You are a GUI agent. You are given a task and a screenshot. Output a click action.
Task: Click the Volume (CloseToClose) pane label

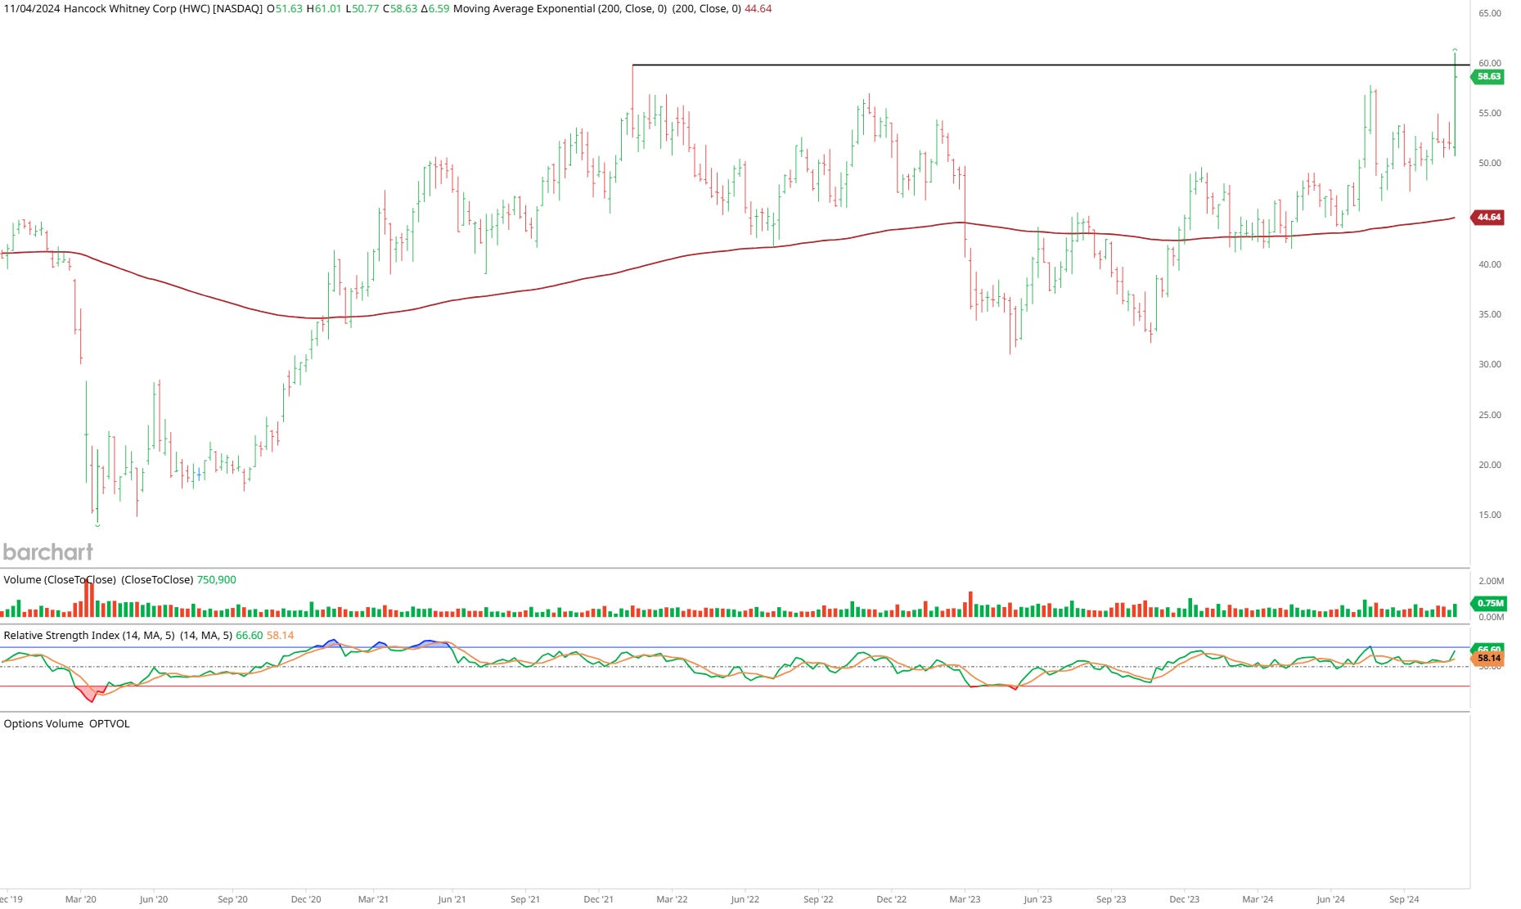pos(60,580)
